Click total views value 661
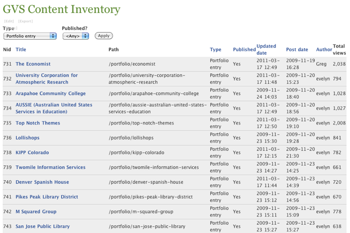The width and height of the screenshot is (350, 233). point(337,167)
